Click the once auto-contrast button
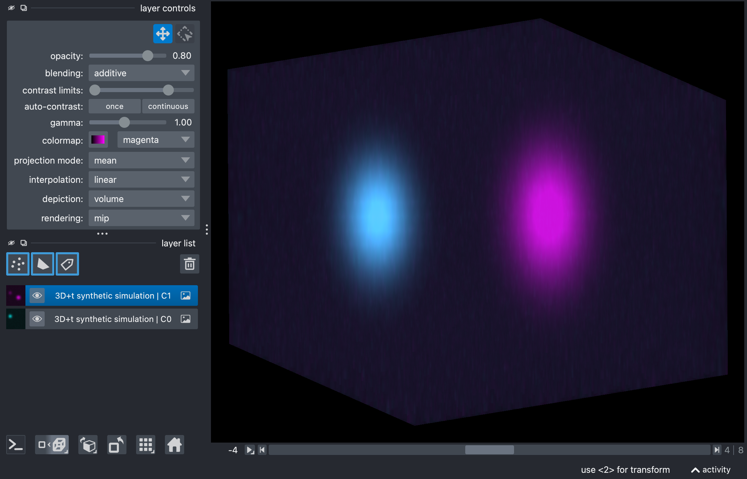 115,106
